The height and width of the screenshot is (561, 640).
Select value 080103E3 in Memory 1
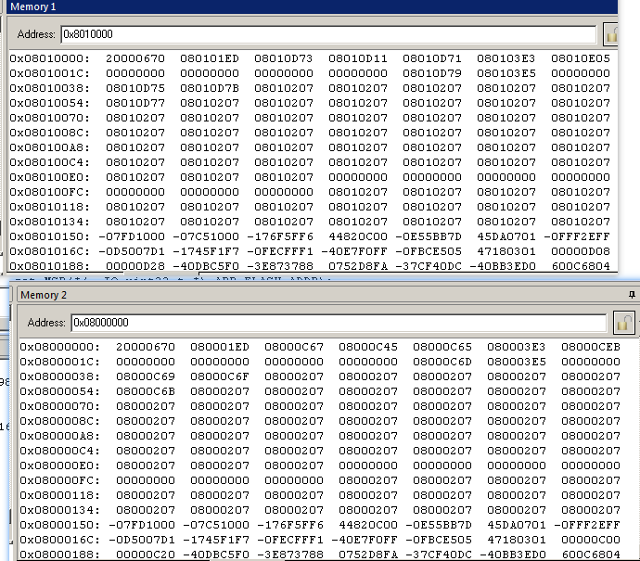point(506,58)
